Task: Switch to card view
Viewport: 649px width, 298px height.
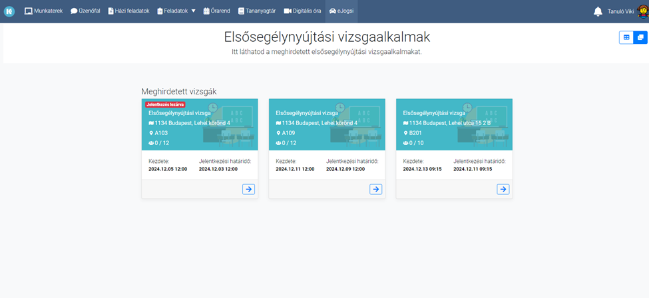Action: [x=640, y=37]
